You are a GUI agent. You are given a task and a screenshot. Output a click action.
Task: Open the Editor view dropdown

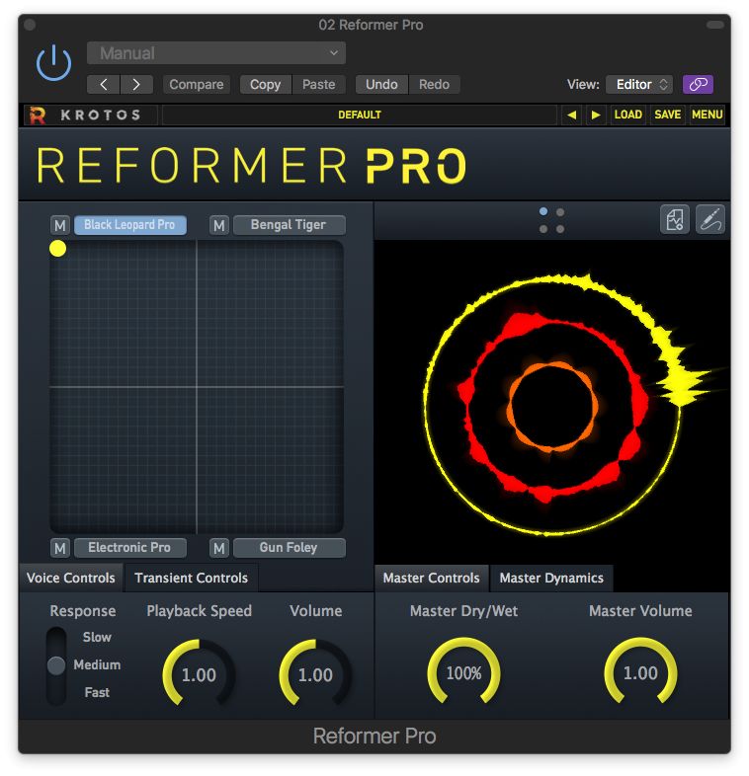[x=639, y=85]
